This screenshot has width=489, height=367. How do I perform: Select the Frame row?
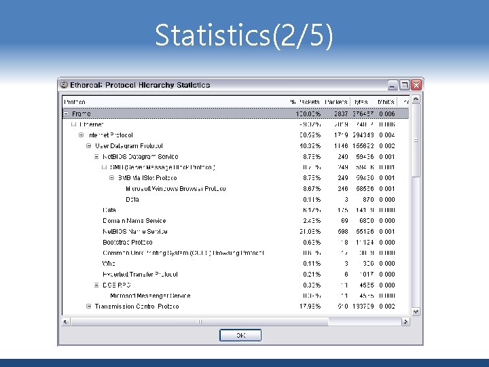tap(236, 114)
